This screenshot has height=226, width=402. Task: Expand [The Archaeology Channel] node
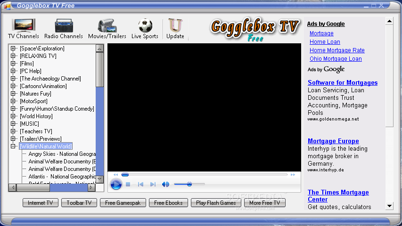pyautogui.click(x=13, y=79)
